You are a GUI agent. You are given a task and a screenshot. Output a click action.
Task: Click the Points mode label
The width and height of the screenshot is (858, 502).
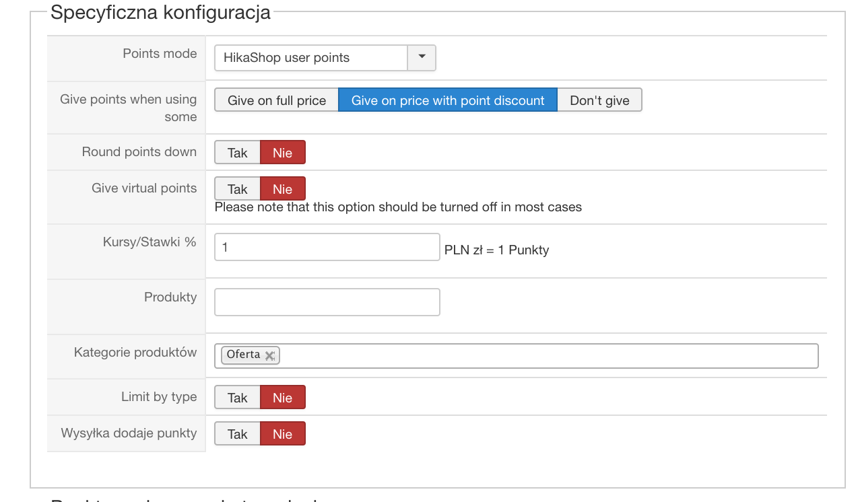click(160, 54)
